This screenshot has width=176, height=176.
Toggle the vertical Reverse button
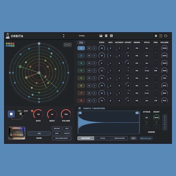point(165,122)
